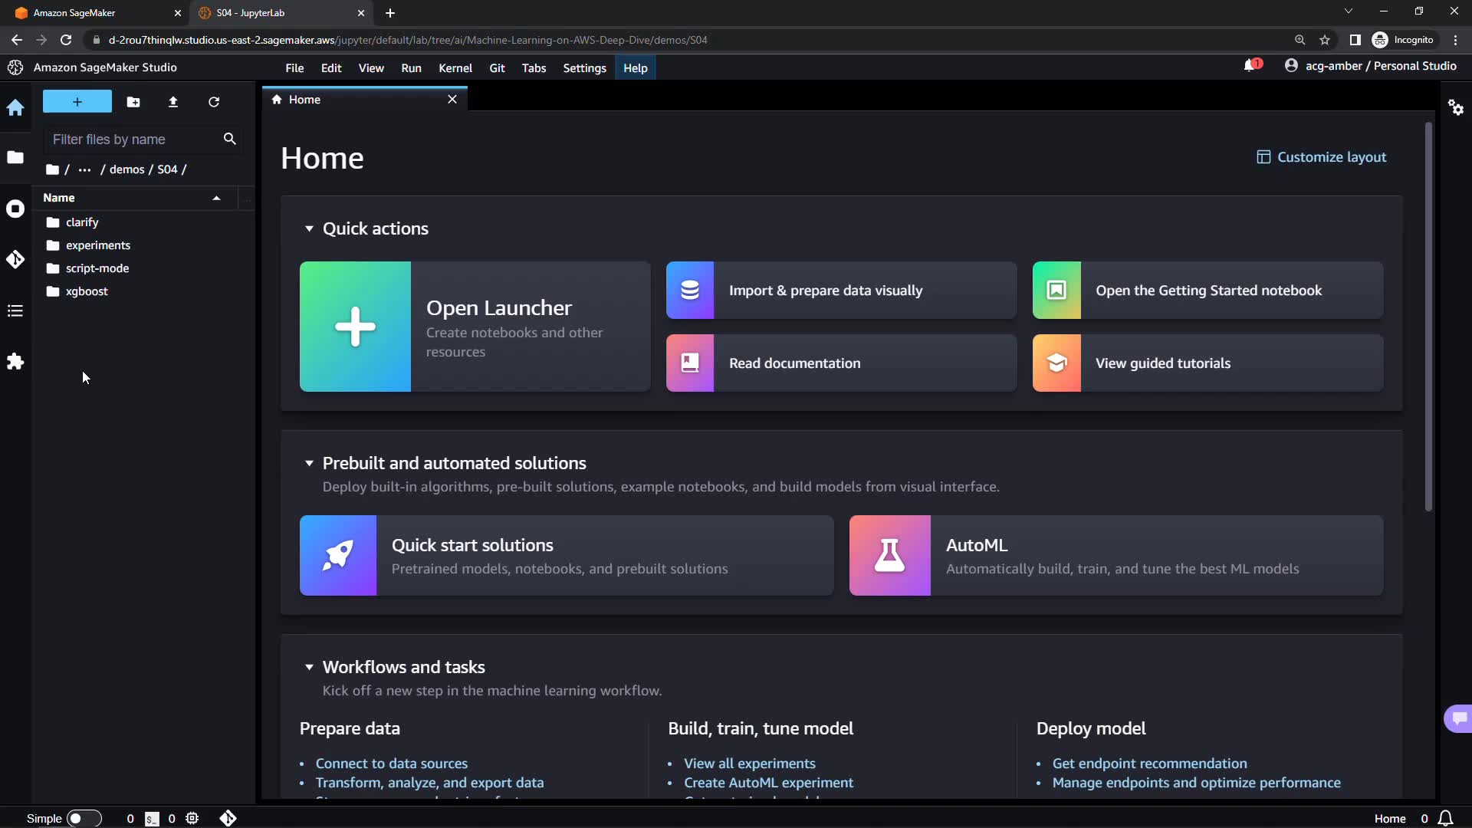This screenshot has height=828, width=1472.
Task: Open the Table of Contents sidebar icon
Action: (15, 311)
